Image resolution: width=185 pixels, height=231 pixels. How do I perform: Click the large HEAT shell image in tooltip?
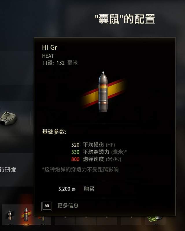(x=103, y=91)
